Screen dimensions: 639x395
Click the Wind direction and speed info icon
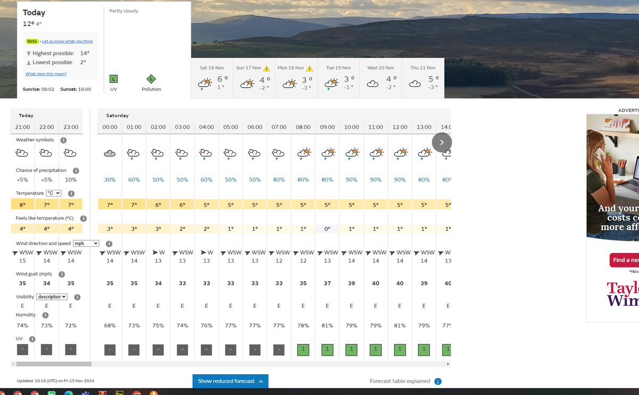[109, 243]
